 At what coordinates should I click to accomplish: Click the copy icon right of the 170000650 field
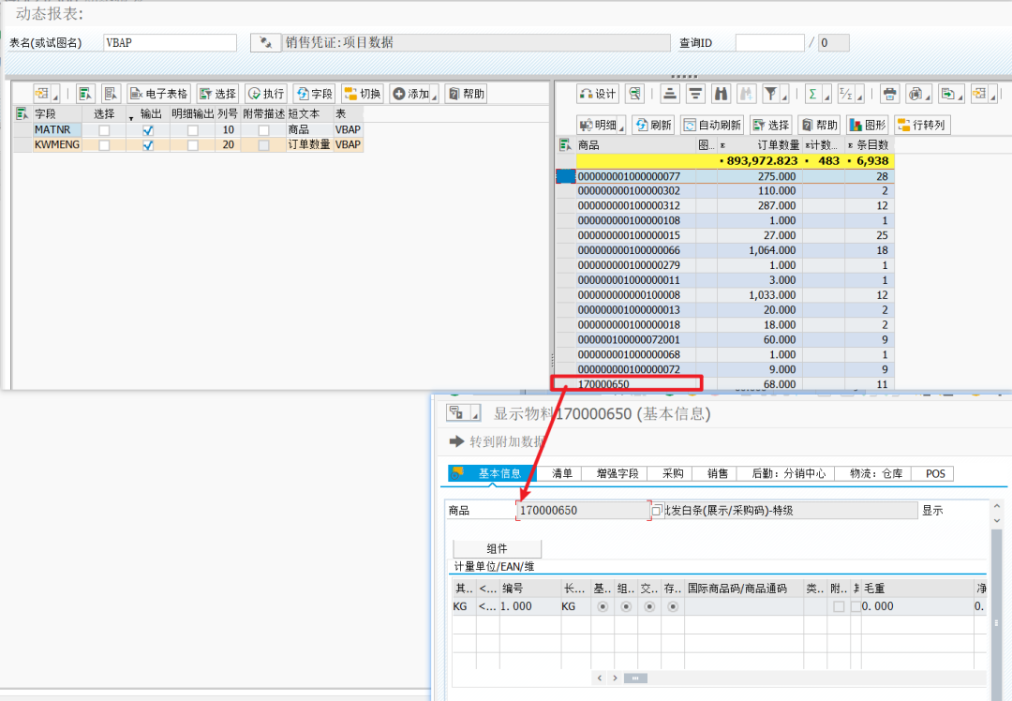point(656,510)
